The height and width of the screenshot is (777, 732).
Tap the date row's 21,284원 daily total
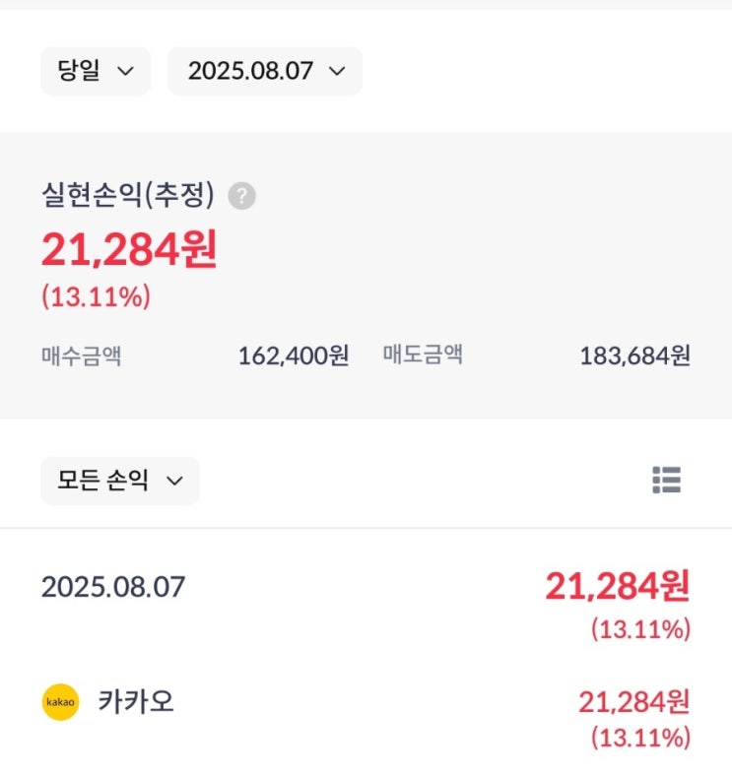coord(618,587)
